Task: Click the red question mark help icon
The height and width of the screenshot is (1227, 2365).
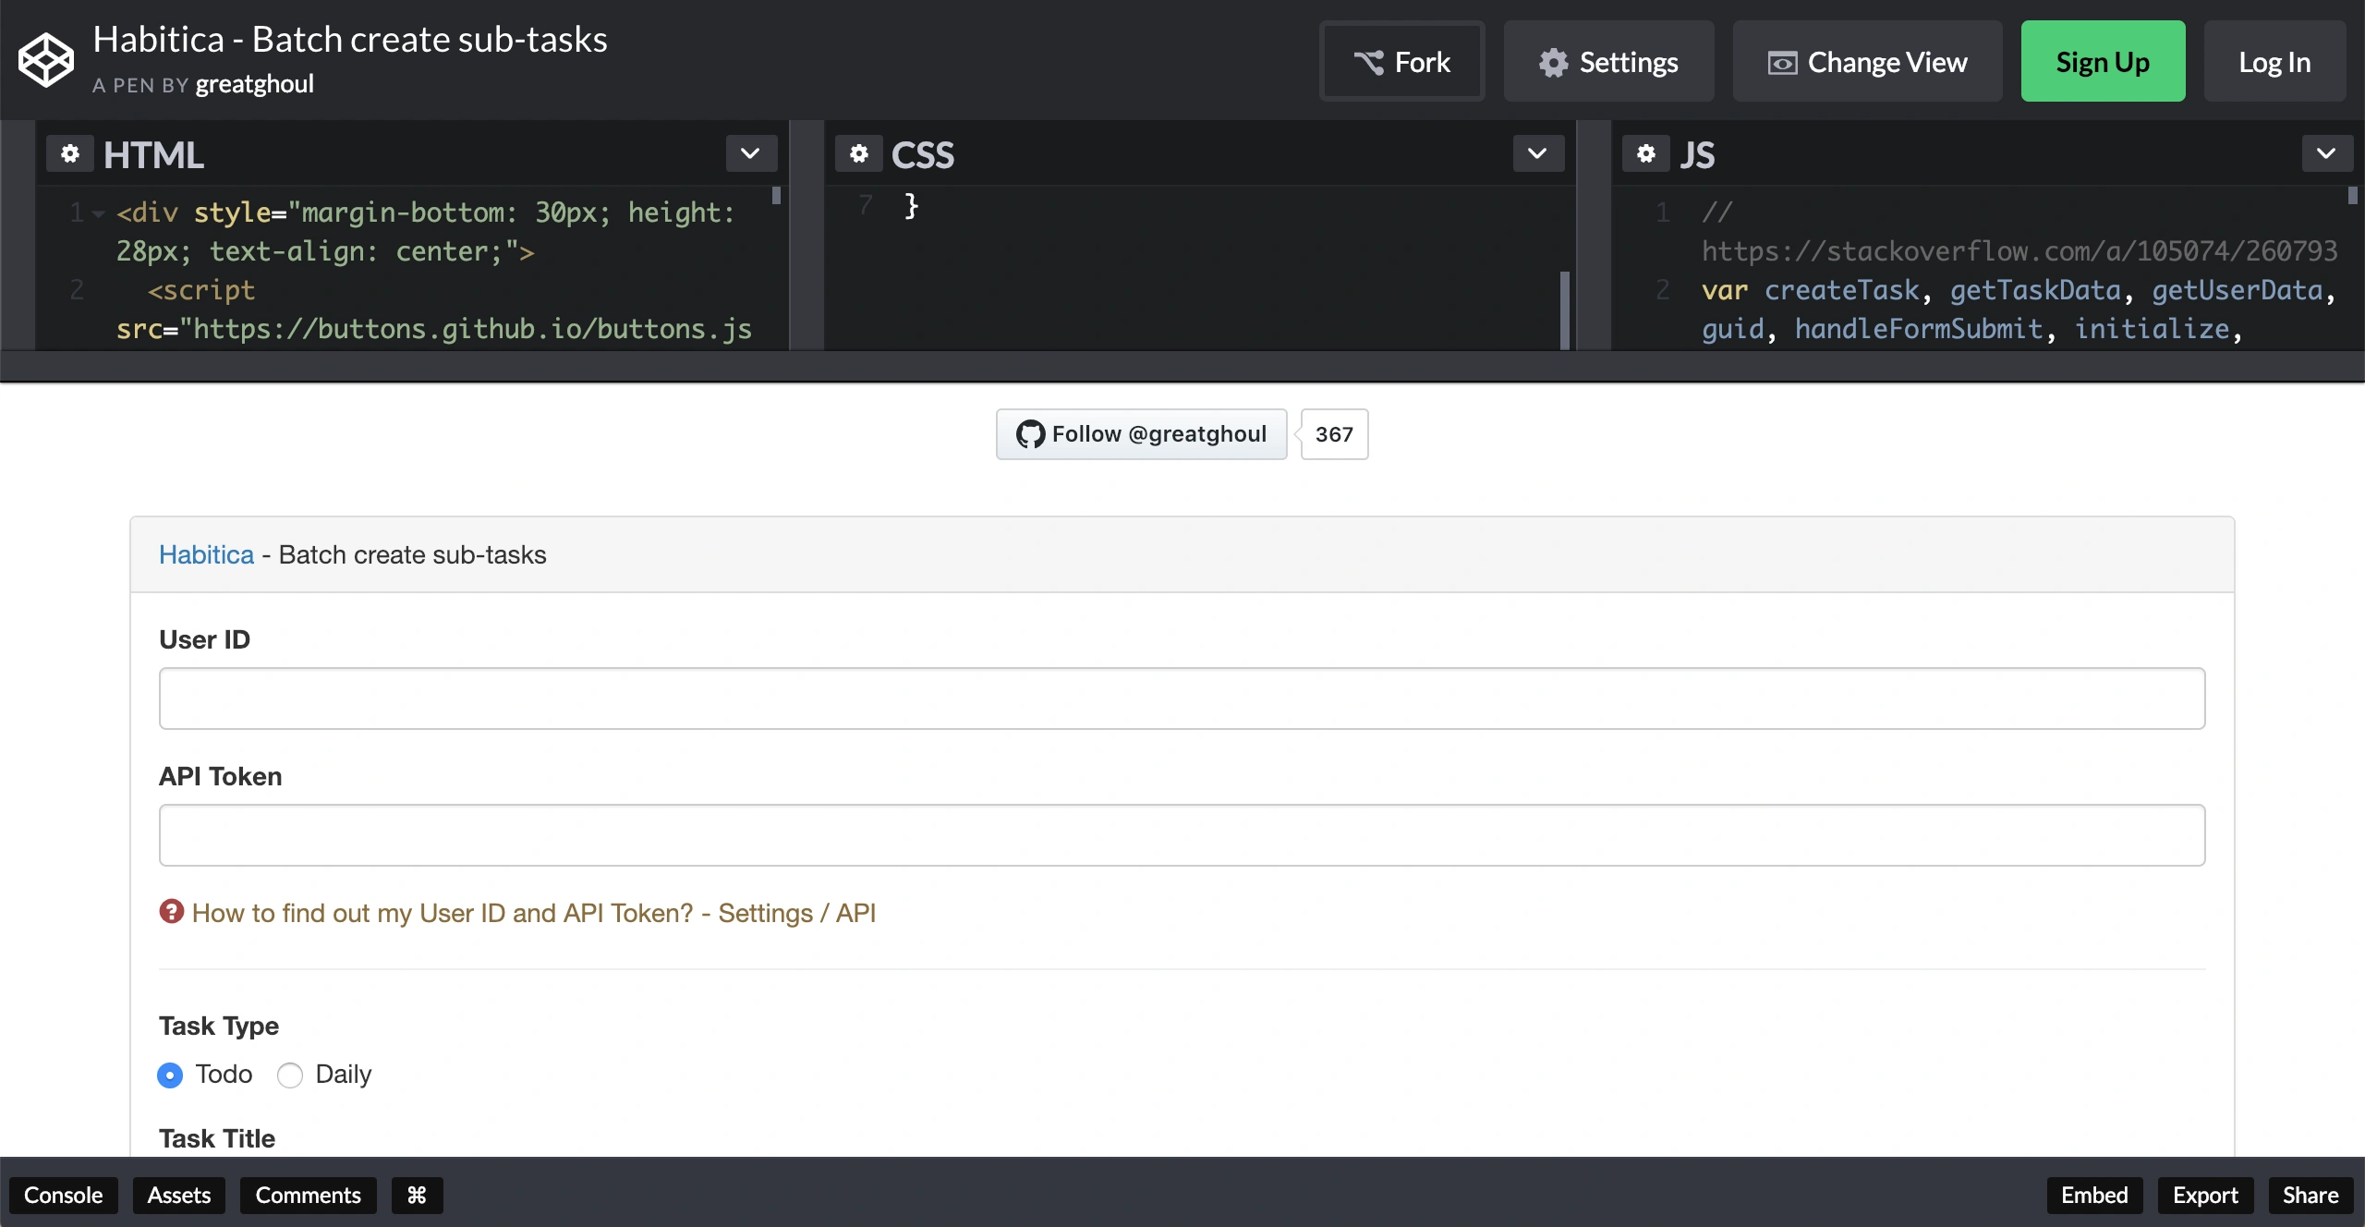Action: (x=172, y=912)
